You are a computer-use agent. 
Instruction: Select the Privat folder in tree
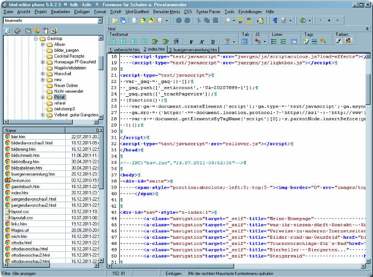tap(60, 97)
